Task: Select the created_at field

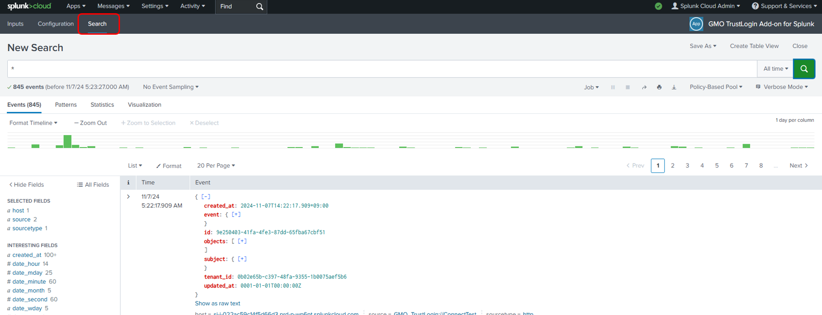Action: [27, 255]
